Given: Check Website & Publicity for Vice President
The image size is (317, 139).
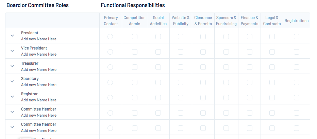Looking at the screenshot, I should pos(181,52).
